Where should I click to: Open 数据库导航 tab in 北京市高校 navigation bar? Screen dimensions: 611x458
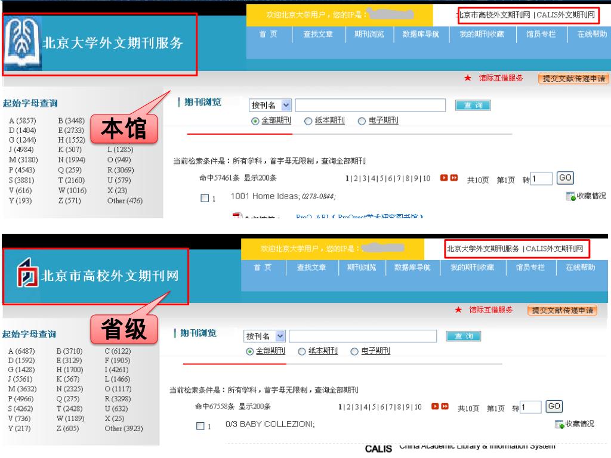pyautogui.click(x=412, y=268)
